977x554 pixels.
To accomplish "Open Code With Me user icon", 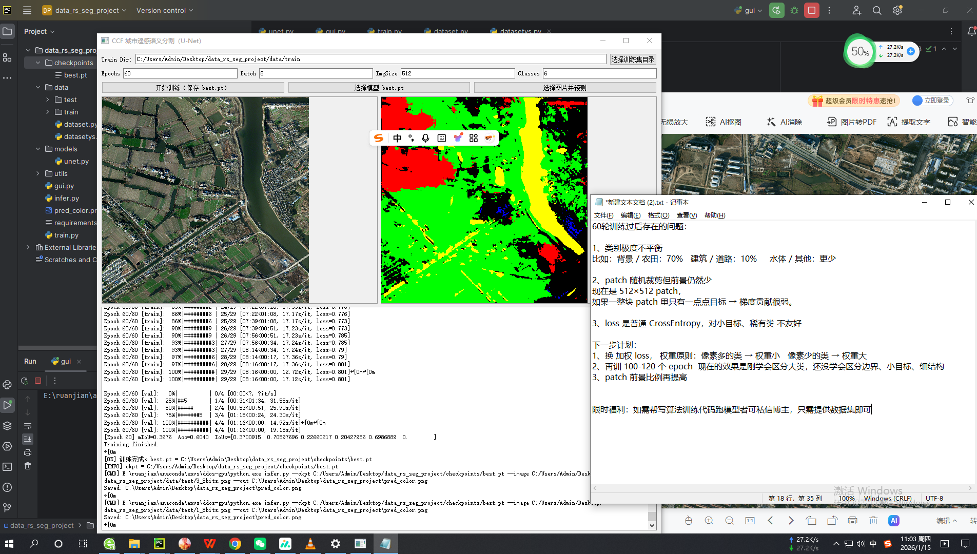I will 856,10.
